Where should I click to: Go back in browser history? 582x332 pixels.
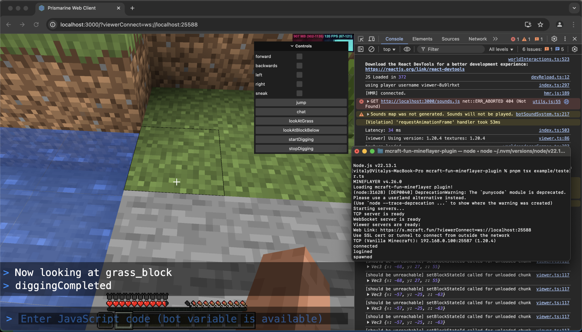(9, 25)
